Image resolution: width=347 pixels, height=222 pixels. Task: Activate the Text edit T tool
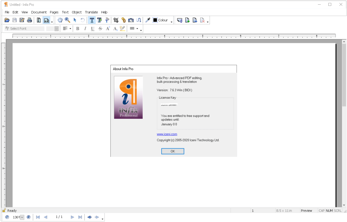click(92, 20)
